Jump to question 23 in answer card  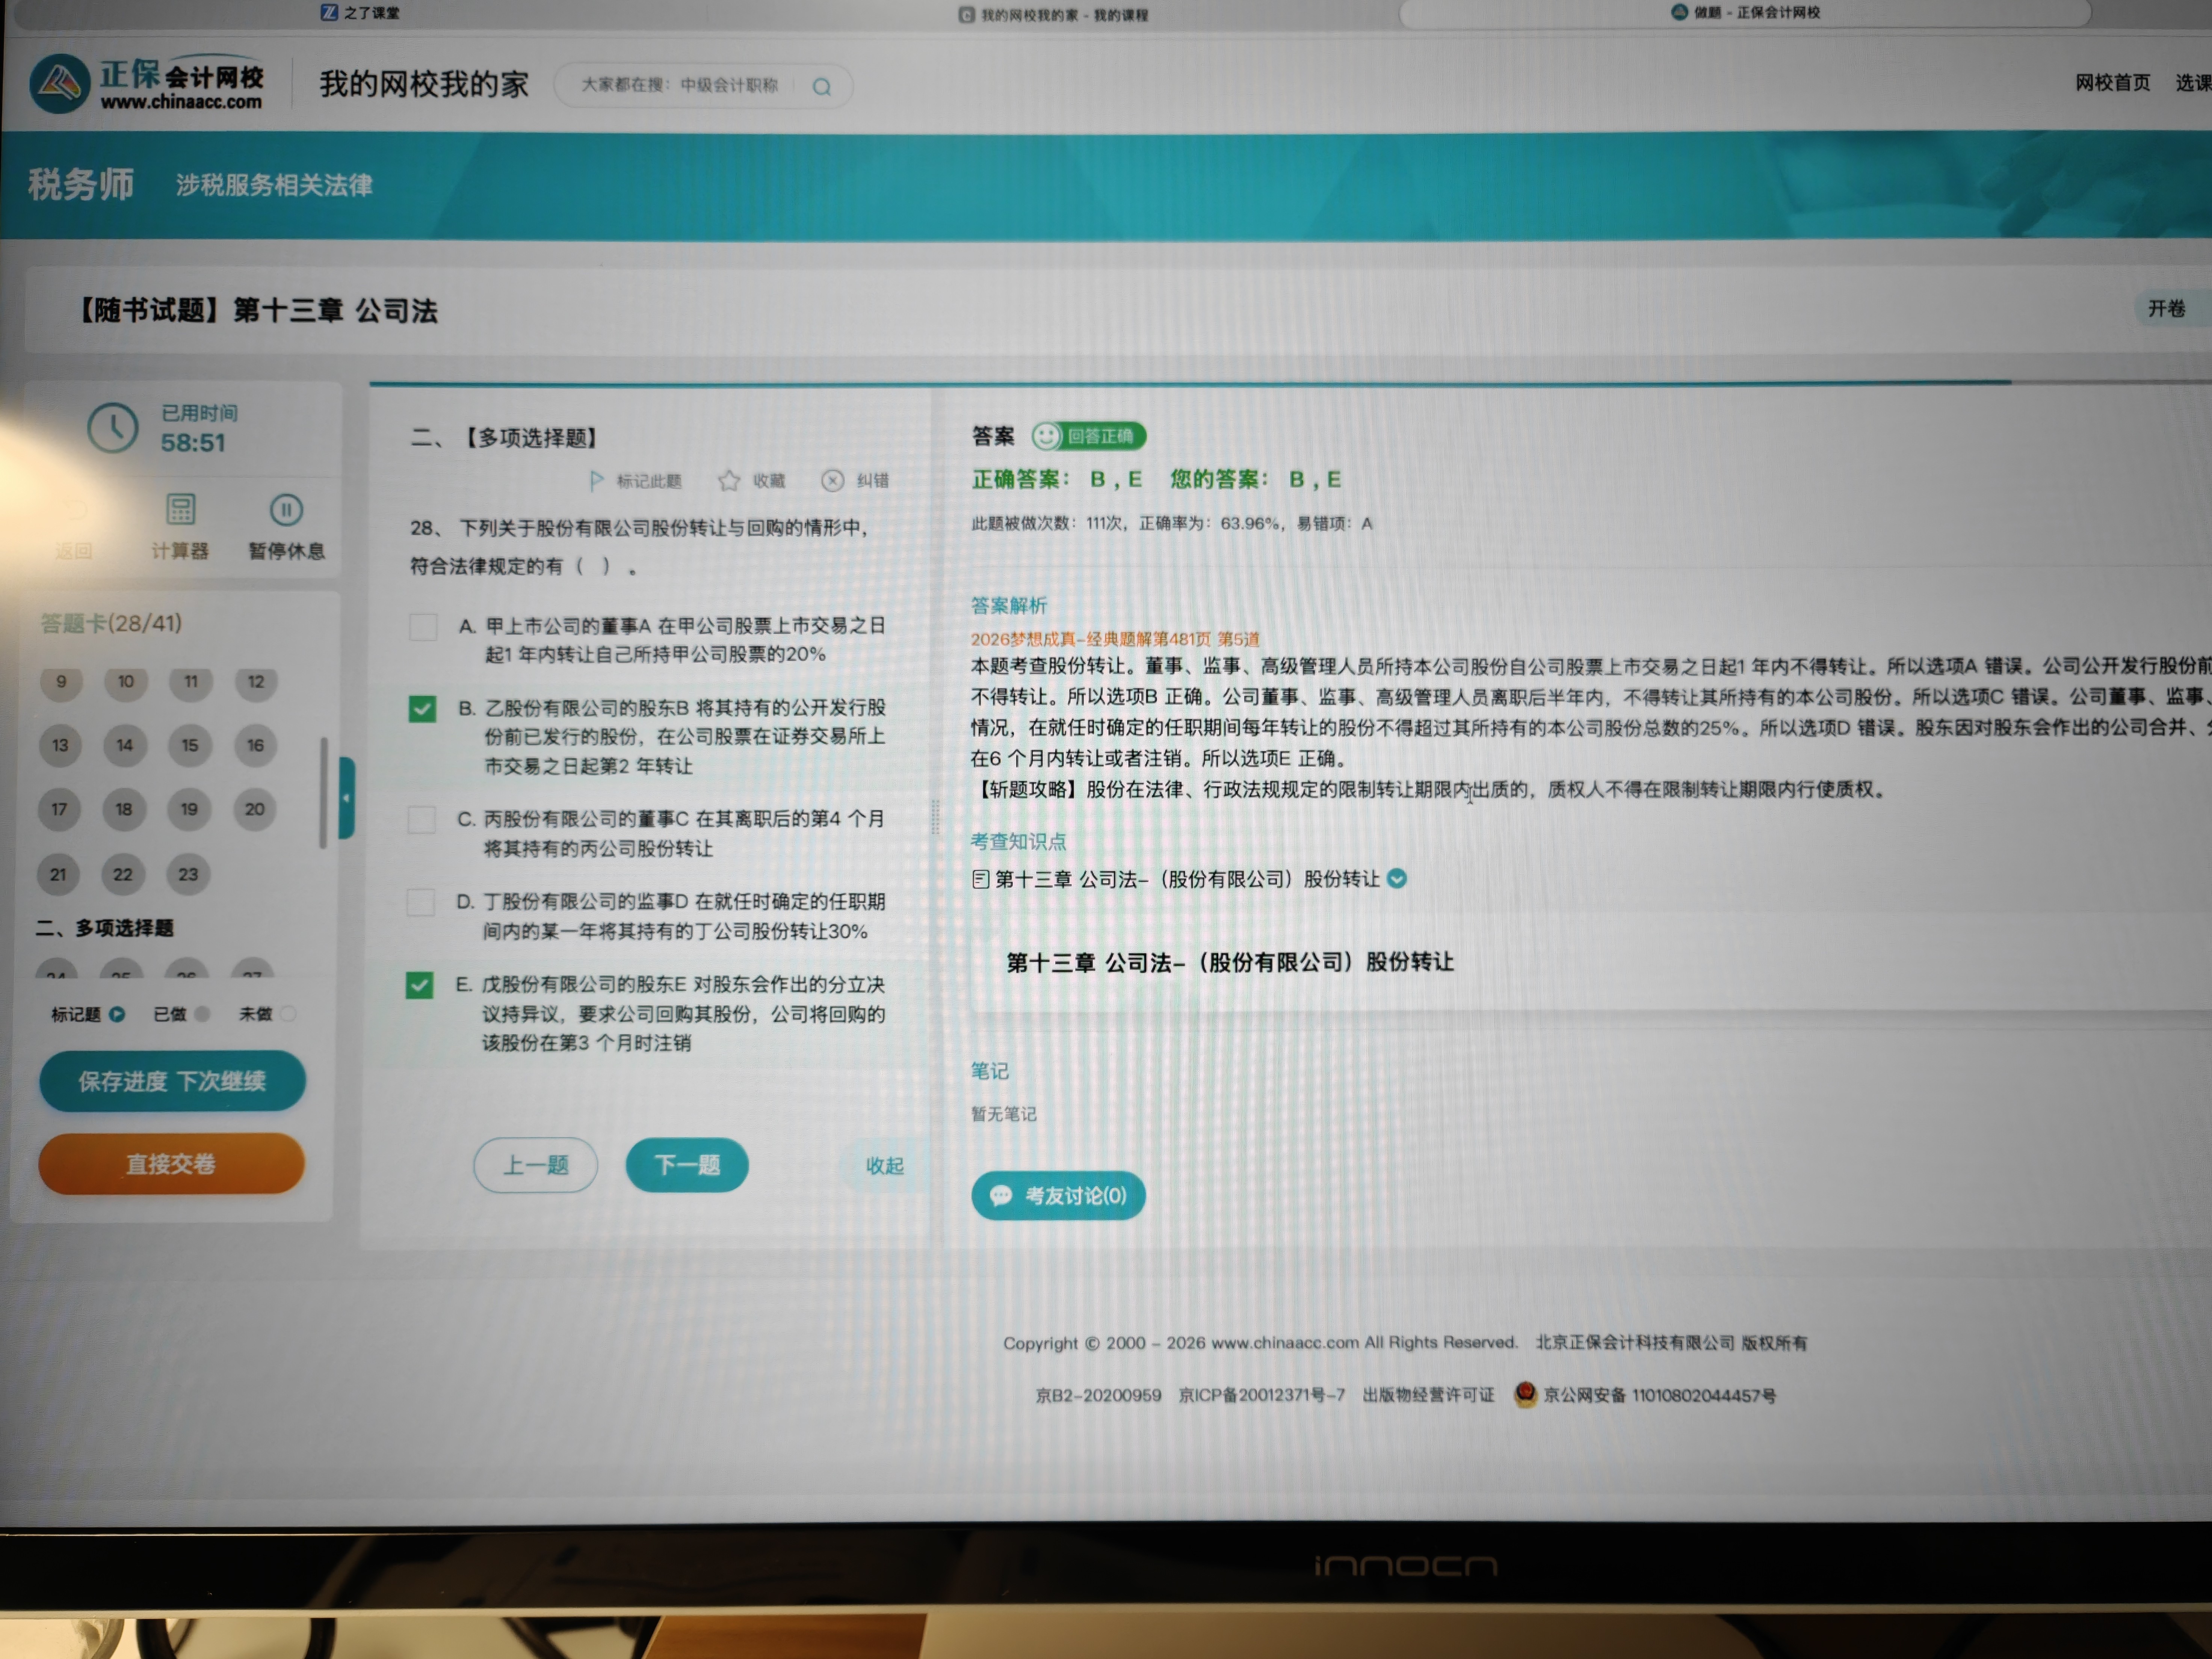point(188,875)
